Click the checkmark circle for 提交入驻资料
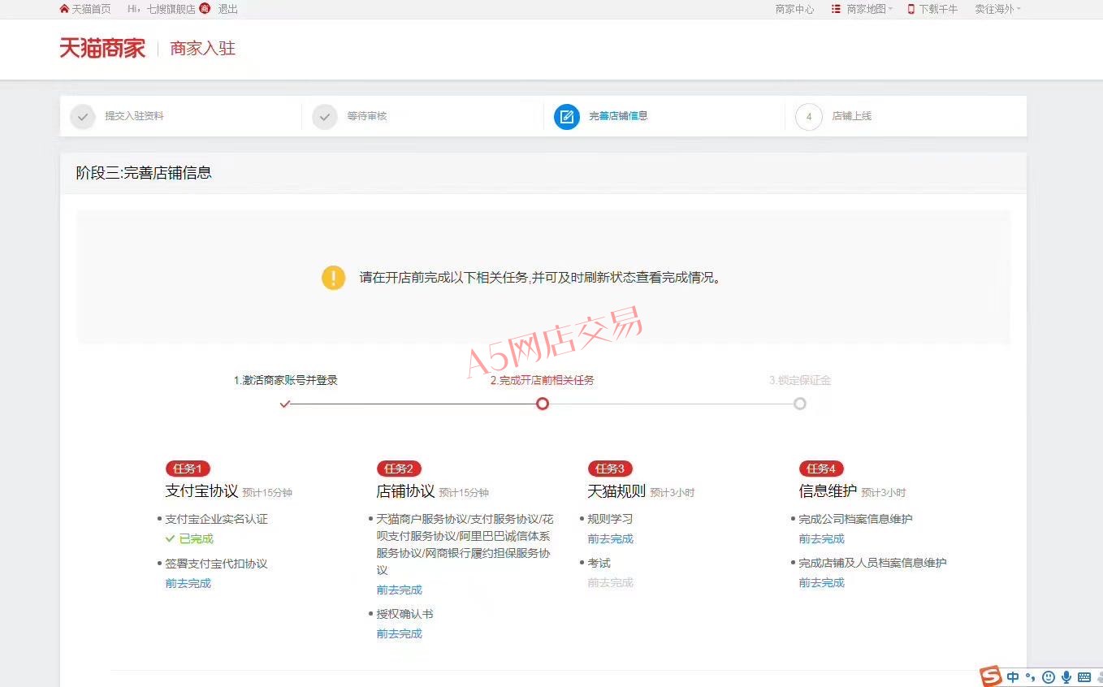The image size is (1103, 687). click(x=83, y=116)
